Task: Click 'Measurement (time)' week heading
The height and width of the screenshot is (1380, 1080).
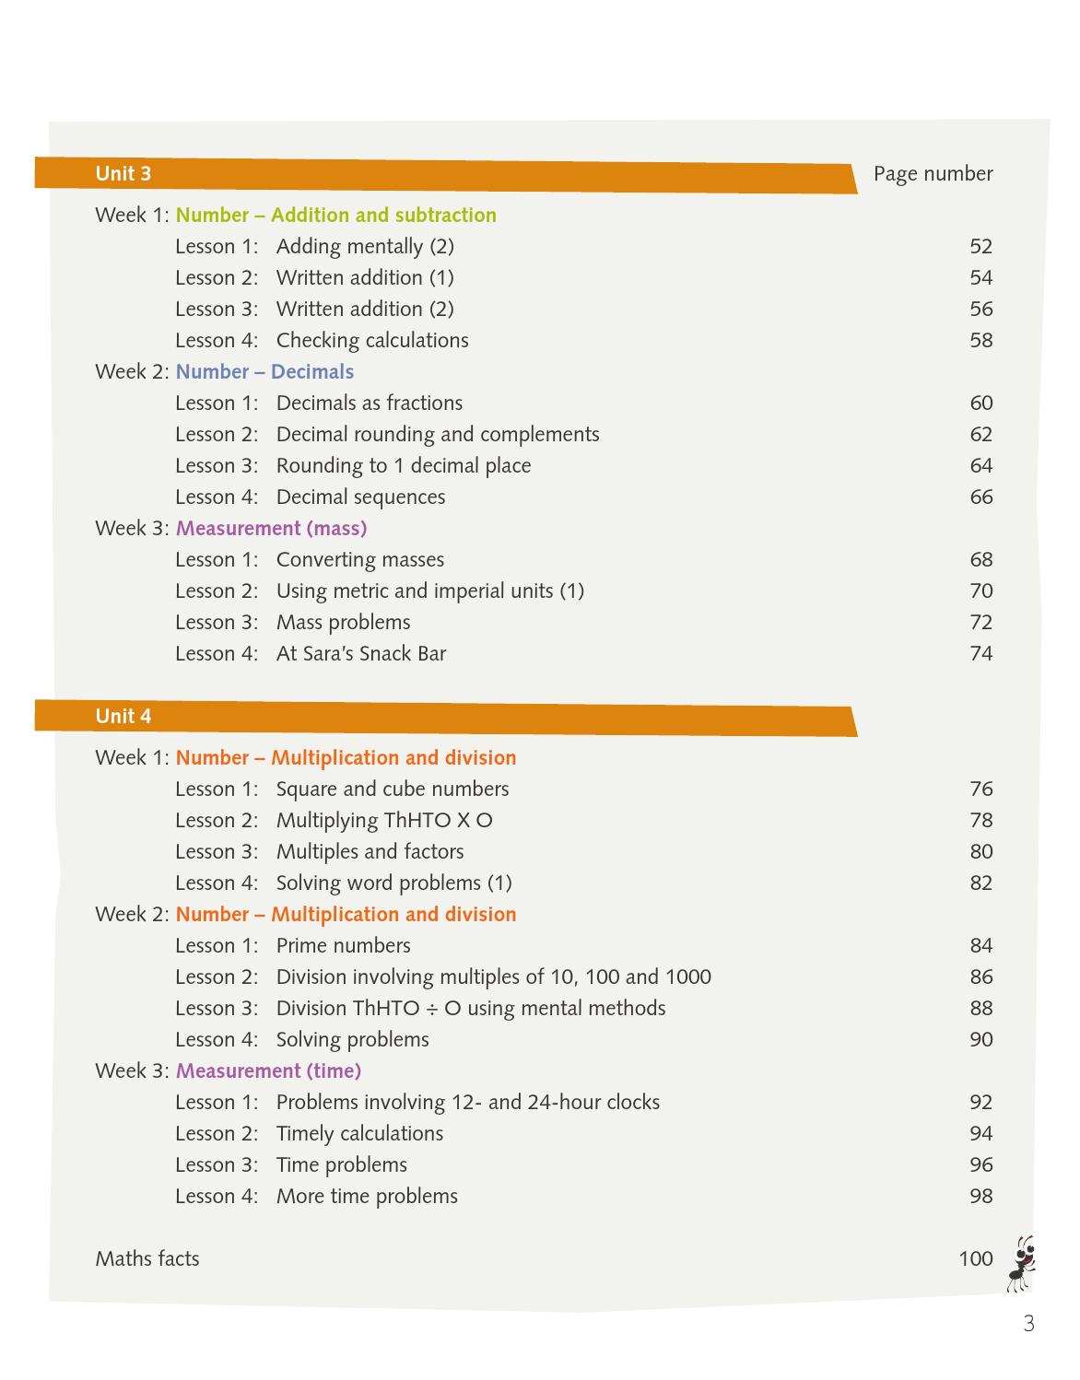Action: 268,1070
